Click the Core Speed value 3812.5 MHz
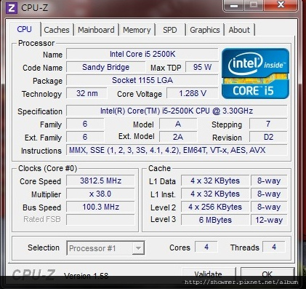 [x=100, y=181]
